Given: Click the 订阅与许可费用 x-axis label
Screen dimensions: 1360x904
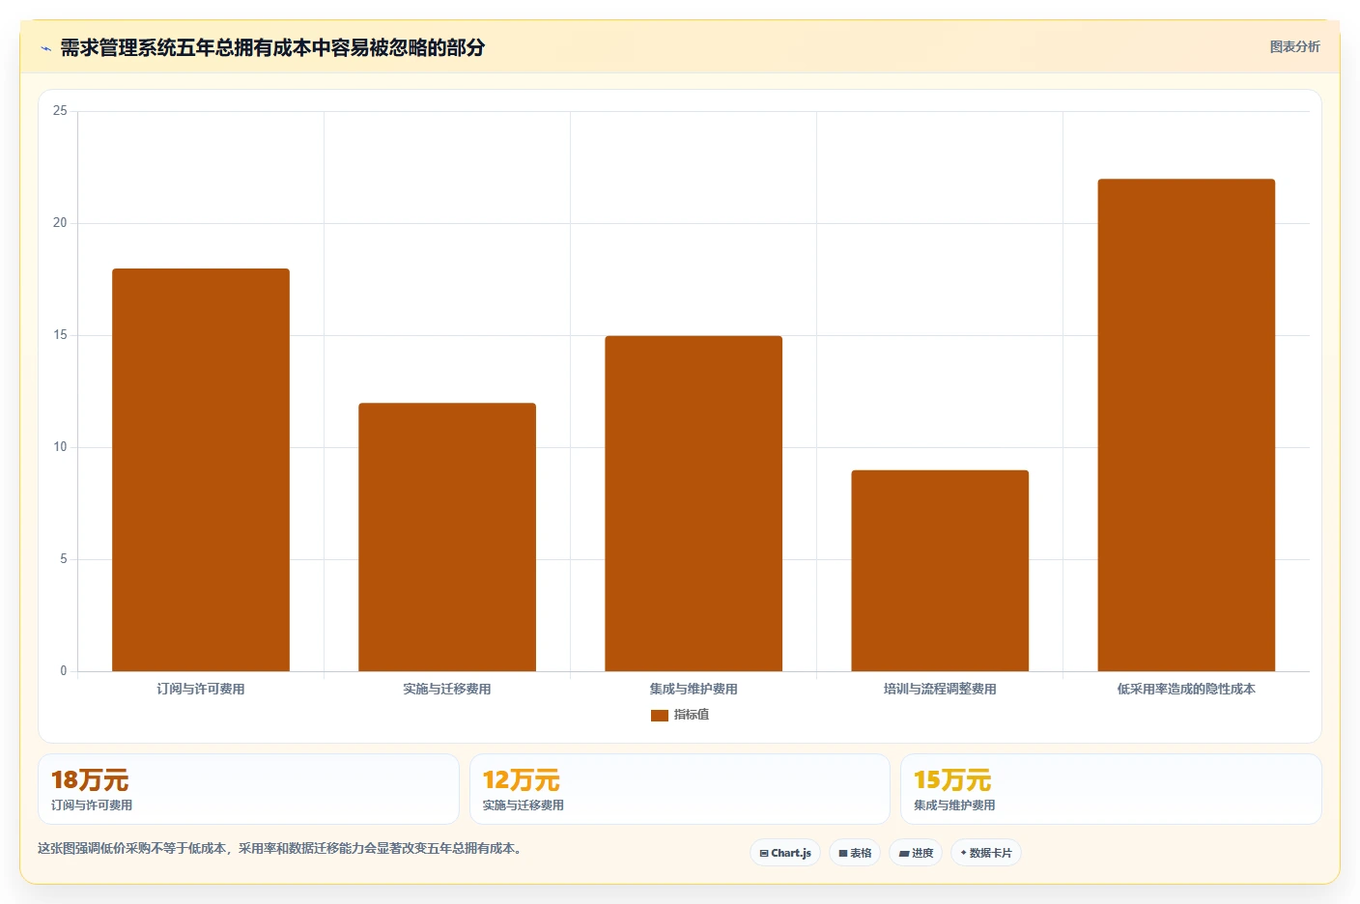Looking at the screenshot, I should tap(201, 689).
